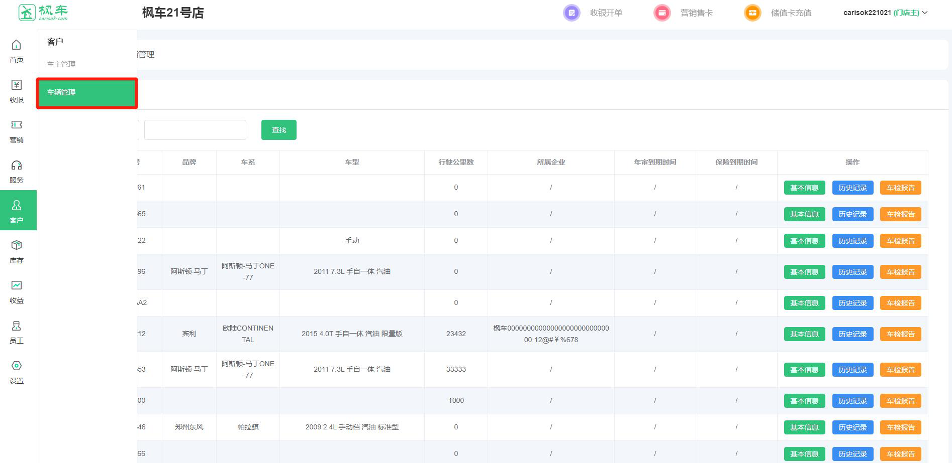
Task: Click the 行驶公里数 column header
Action: pos(456,162)
